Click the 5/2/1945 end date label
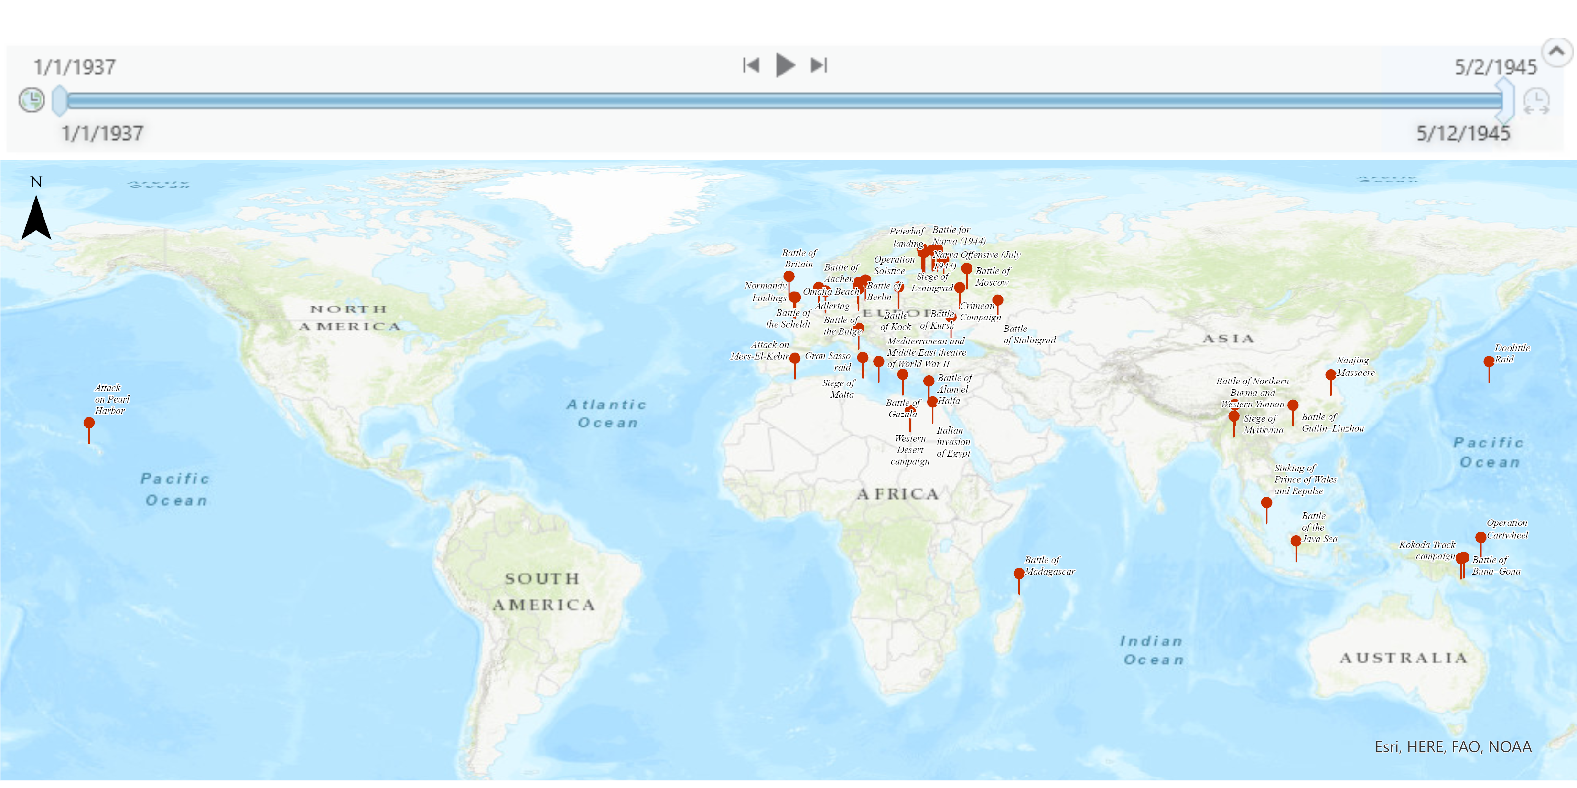 1495,67
